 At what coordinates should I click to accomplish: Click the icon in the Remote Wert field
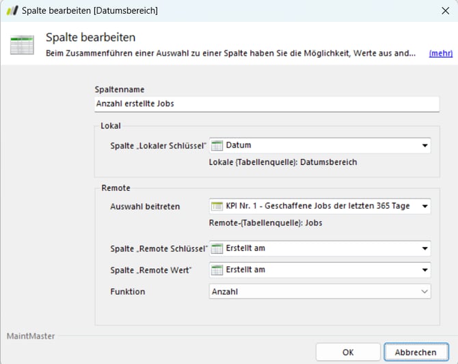point(217,270)
